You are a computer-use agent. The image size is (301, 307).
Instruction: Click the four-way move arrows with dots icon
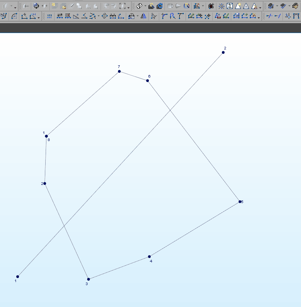[207, 16]
